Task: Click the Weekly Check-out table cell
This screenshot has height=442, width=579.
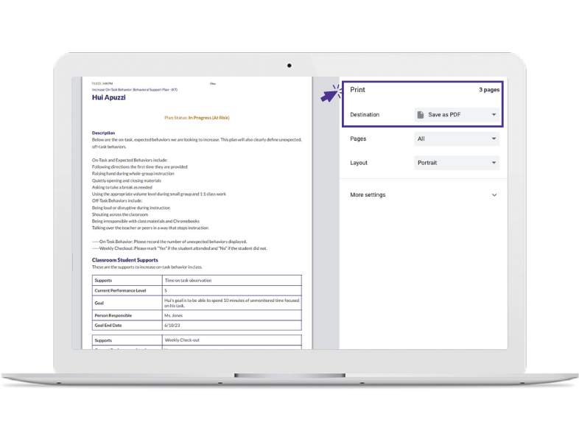Action: tap(181, 340)
